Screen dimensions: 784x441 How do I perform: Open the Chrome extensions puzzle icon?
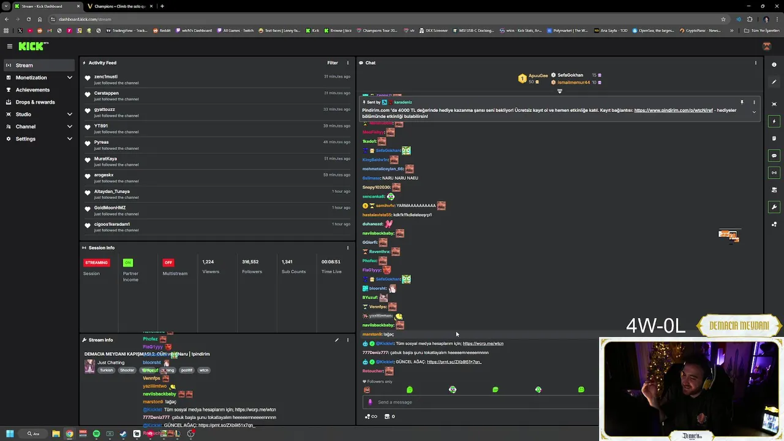tap(750, 19)
